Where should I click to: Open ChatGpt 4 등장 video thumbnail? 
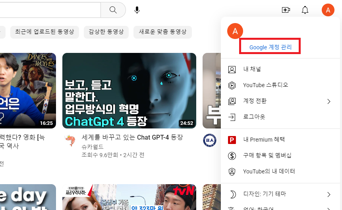(x=129, y=91)
